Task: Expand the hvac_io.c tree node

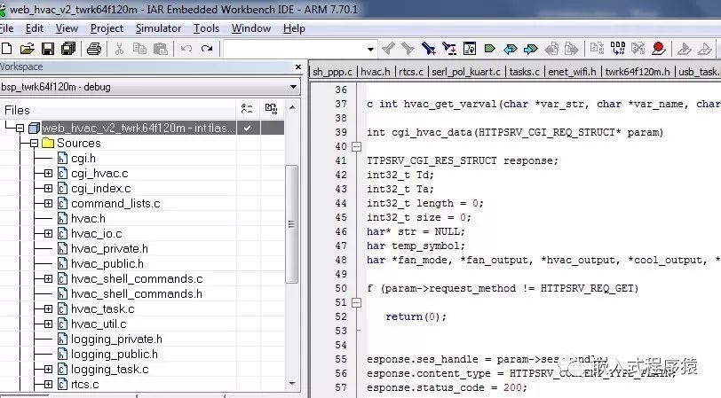Action: (48, 234)
